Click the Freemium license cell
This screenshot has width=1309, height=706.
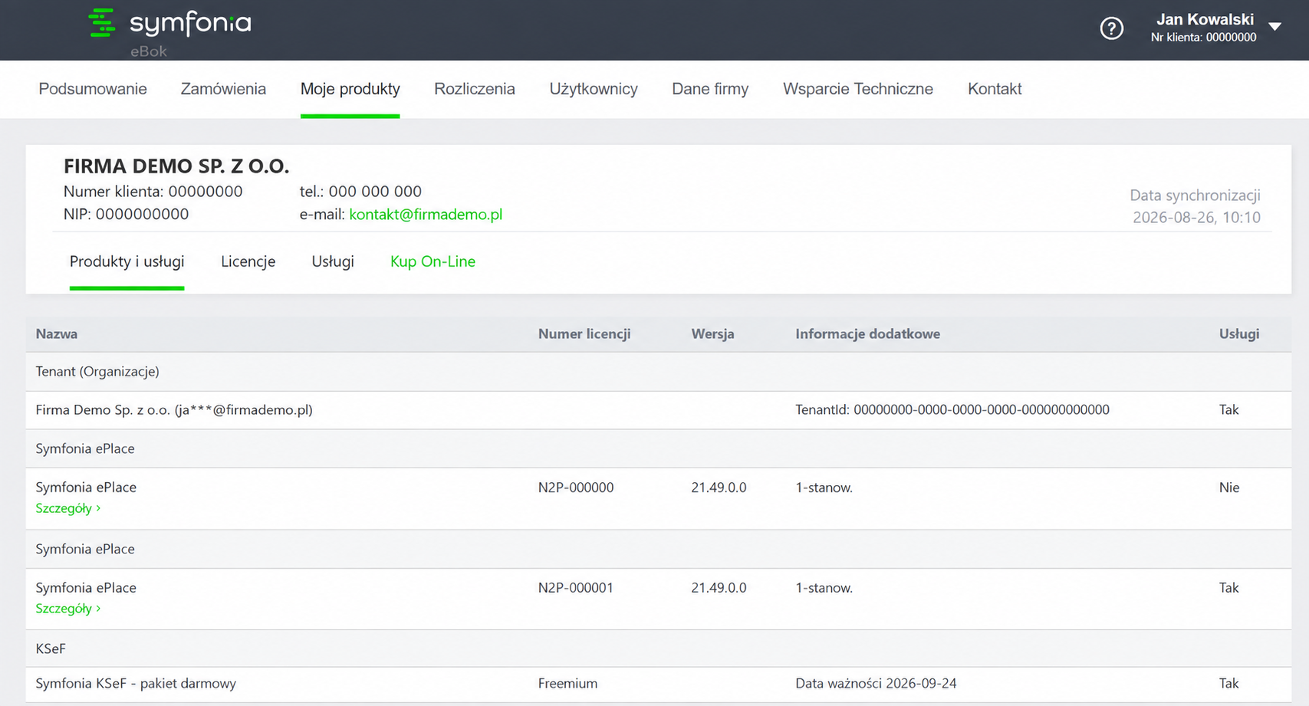coord(567,684)
